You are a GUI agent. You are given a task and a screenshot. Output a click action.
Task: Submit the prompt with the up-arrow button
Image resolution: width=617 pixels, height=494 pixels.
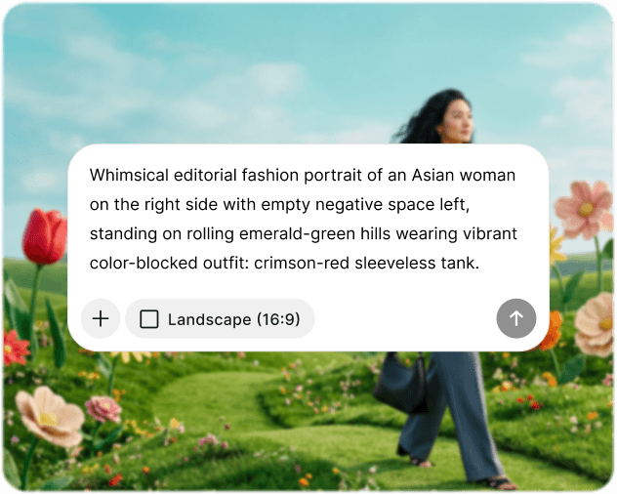coord(515,318)
